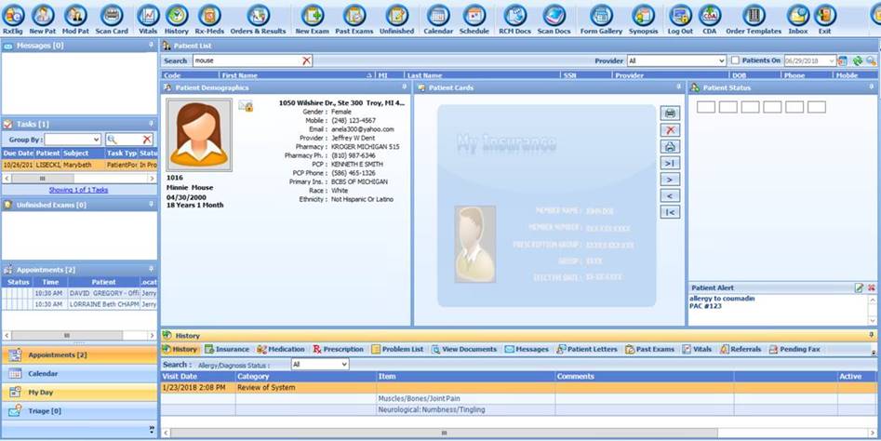This screenshot has height=441, width=881.
Task: Pin the Tasks panel
Action: (151, 124)
